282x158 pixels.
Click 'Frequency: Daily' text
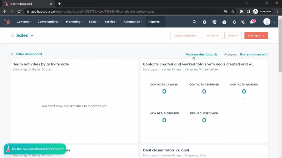pos(196,156)
